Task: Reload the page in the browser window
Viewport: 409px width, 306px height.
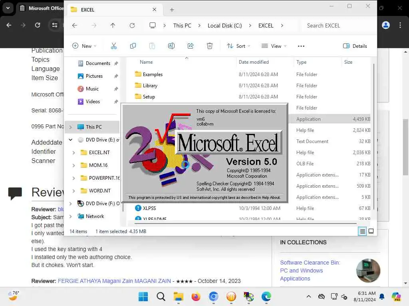Action: click(x=38, y=25)
